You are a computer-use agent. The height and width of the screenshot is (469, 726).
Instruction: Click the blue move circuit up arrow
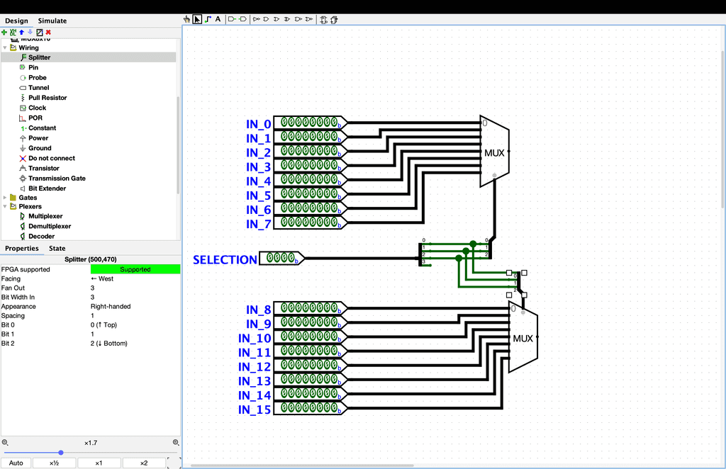21,32
